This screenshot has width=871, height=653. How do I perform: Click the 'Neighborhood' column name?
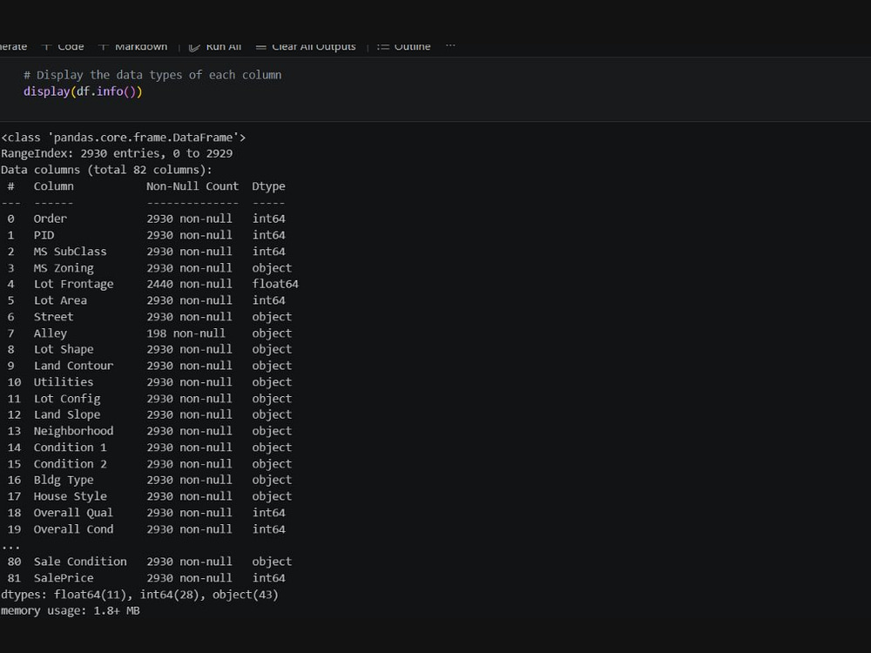click(73, 431)
